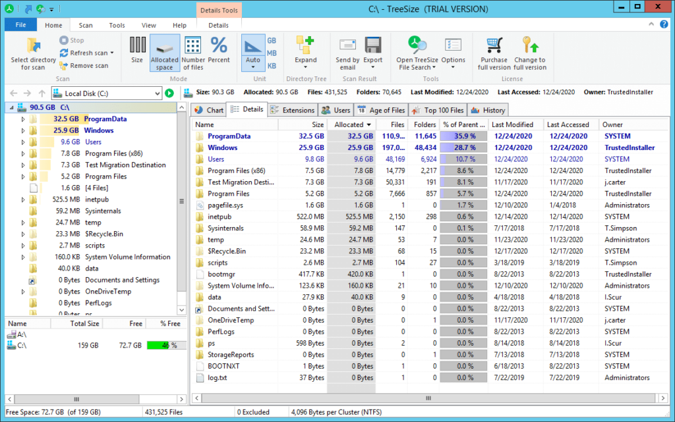Switch mode to Allocated space
675x422 pixels.
[165, 53]
